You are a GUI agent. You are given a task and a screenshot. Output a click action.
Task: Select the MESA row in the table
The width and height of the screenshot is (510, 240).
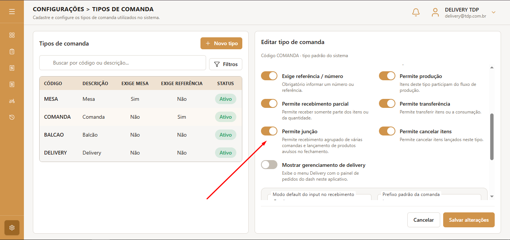(141, 99)
